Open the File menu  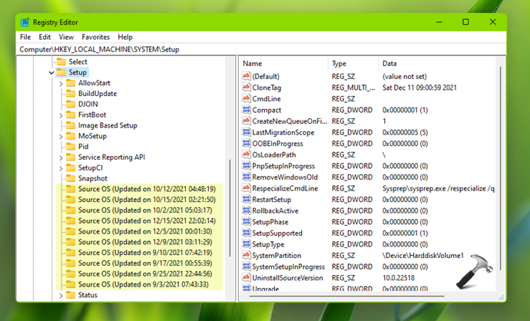tap(25, 37)
